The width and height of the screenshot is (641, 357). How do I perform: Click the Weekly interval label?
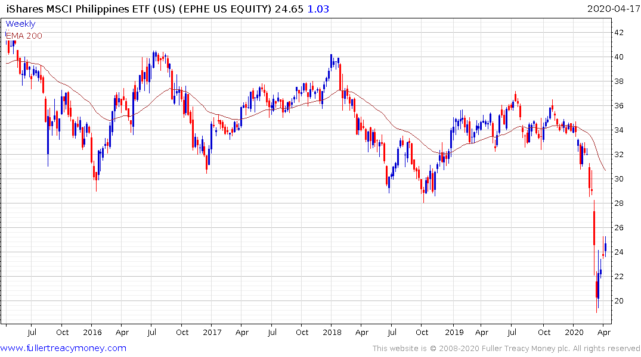click(x=20, y=24)
